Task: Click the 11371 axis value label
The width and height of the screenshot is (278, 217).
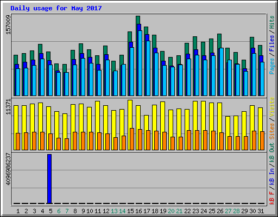Action: pos(8,107)
